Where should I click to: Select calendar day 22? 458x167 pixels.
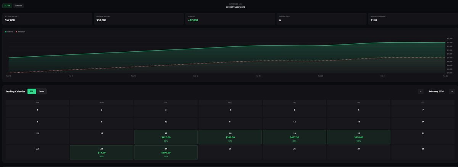[x=37, y=153]
